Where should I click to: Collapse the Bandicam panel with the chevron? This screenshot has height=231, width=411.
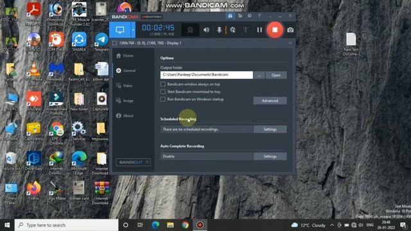290,43
